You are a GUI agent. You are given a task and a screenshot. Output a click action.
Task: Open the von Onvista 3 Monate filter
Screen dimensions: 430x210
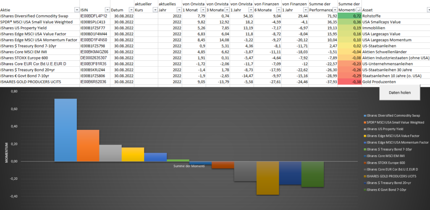pos(227,10)
